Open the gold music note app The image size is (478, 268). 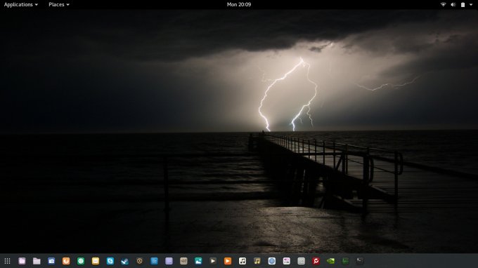click(x=257, y=261)
